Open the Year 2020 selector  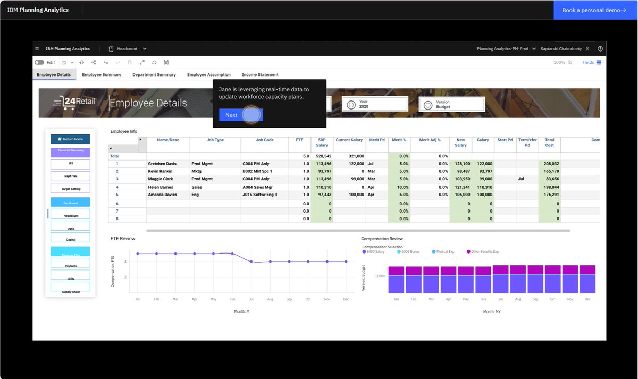pos(375,104)
